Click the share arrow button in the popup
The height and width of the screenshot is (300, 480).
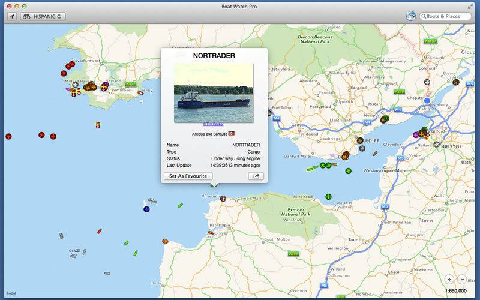pyautogui.click(x=256, y=176)
